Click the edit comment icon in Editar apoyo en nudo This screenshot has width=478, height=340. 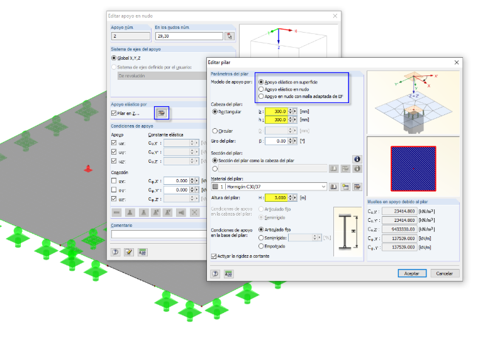pyautogui.click(x=129, y=252)
